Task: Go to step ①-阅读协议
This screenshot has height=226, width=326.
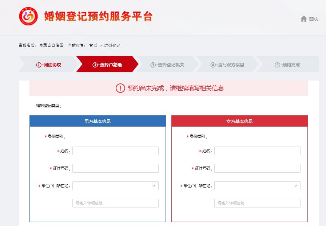Action: 48,65
